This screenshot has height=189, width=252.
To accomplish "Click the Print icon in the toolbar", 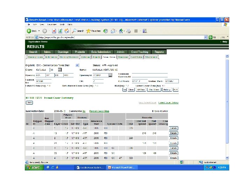I will [x=128, y=31].
